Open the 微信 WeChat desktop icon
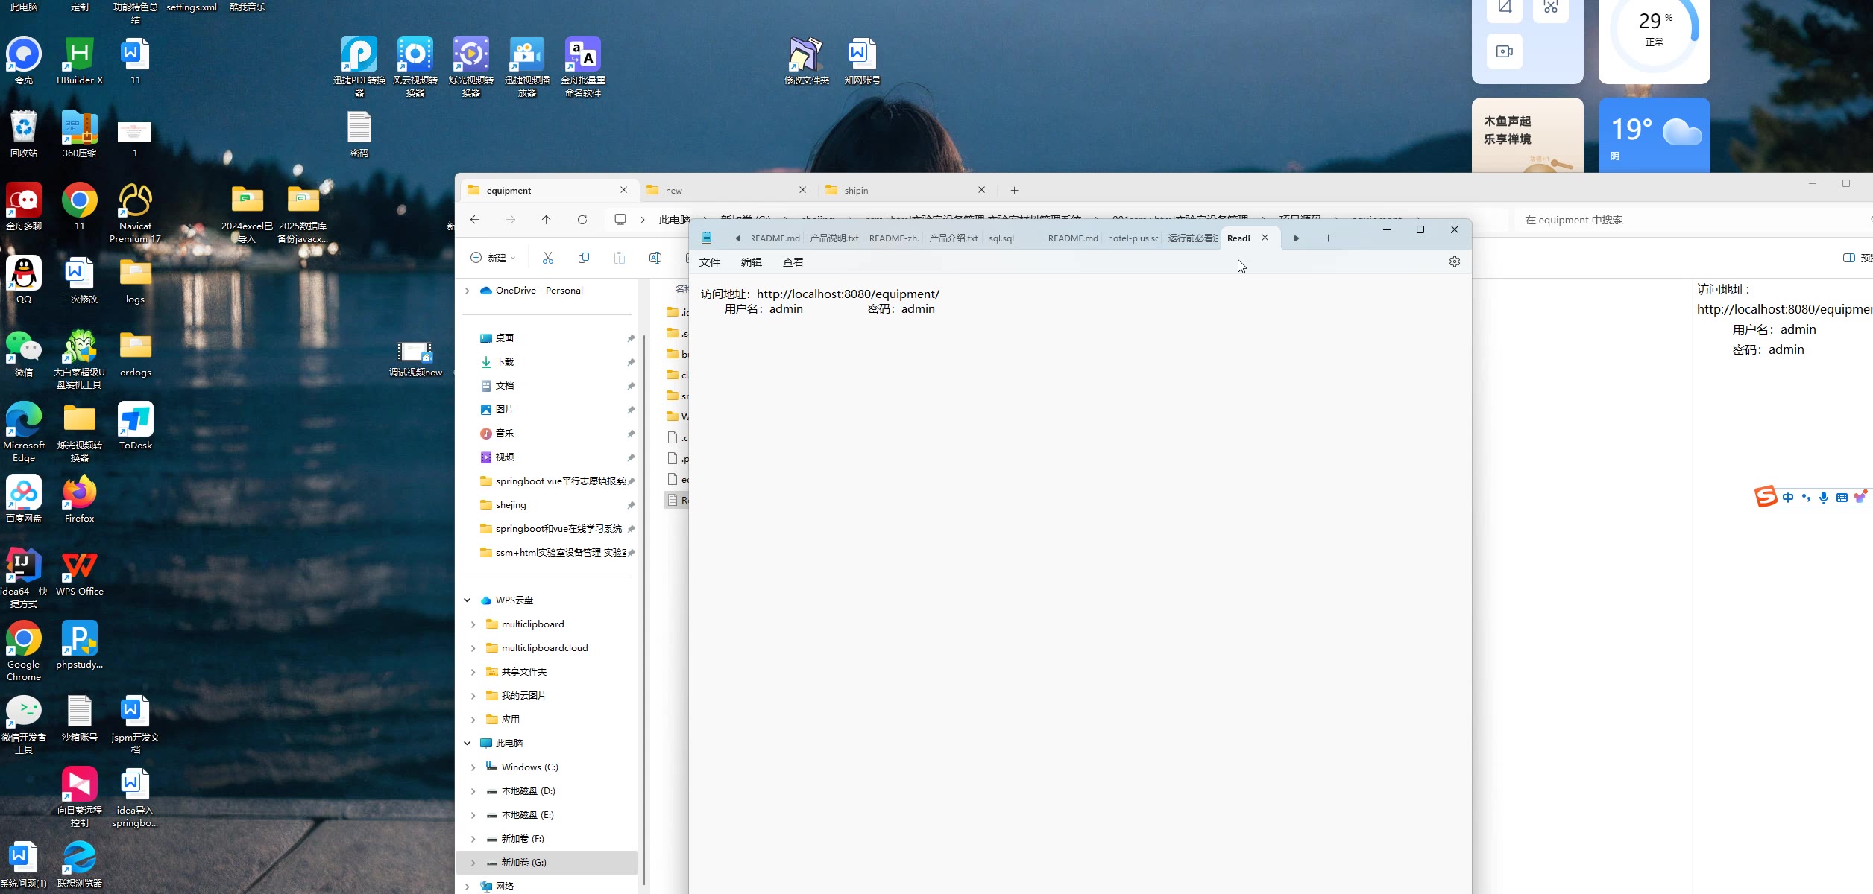The image size is (1873, 894). point(24,353)
